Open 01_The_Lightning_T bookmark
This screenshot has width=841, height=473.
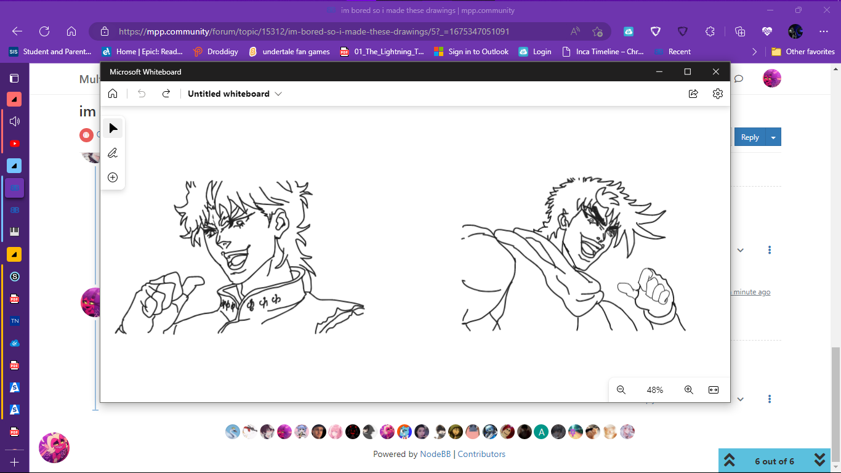(382, 52)
